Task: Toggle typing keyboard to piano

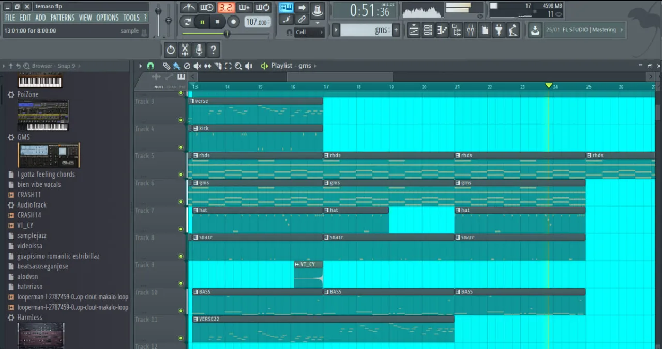Action: [287, 7]
